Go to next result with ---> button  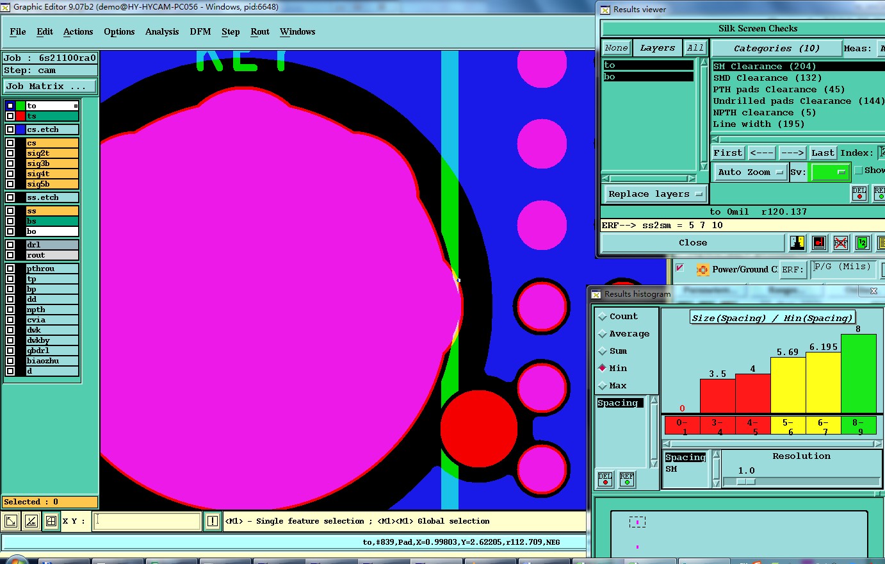792,153
